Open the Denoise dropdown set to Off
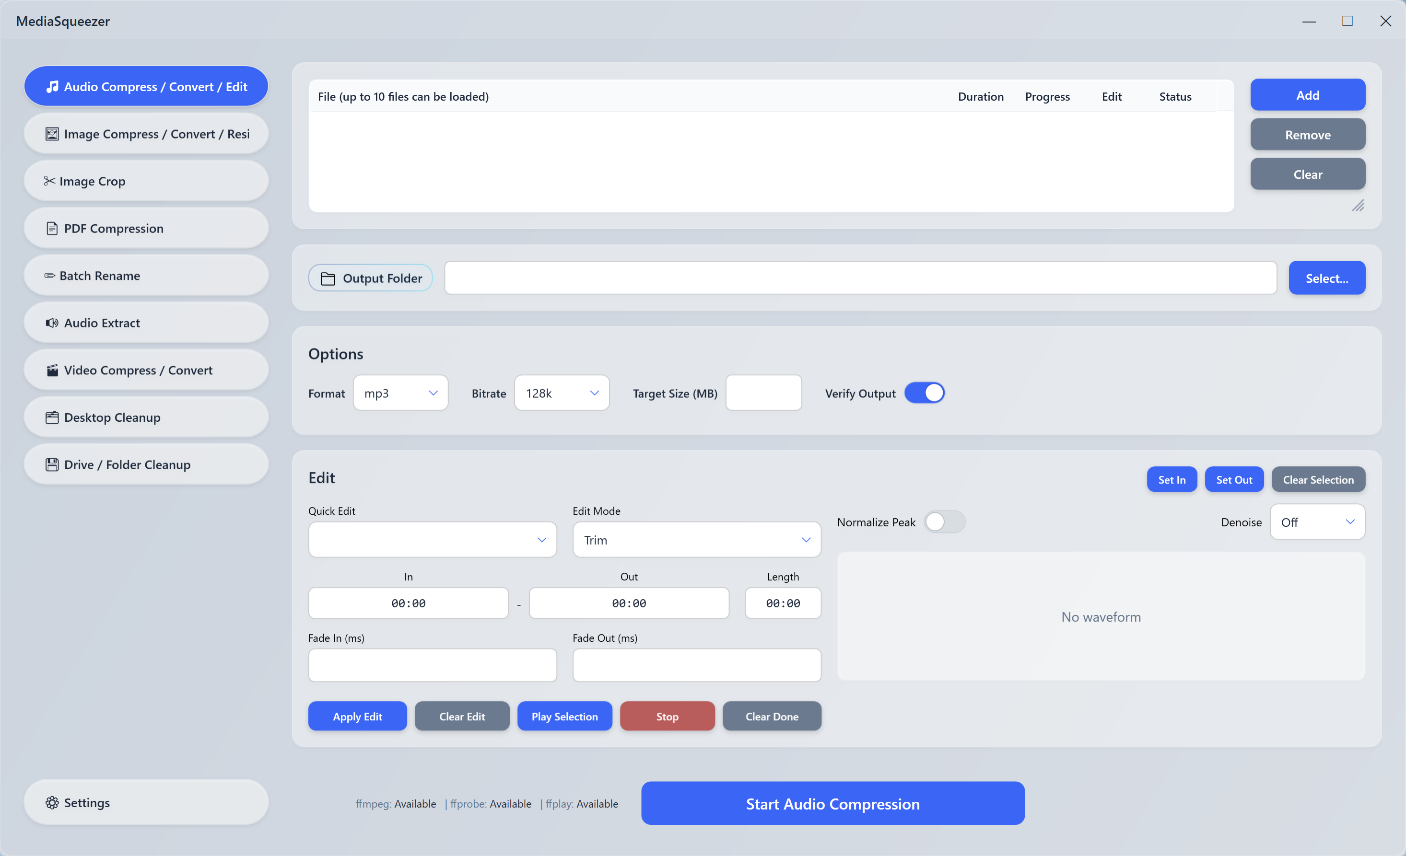 click(x=1316, y=522)
